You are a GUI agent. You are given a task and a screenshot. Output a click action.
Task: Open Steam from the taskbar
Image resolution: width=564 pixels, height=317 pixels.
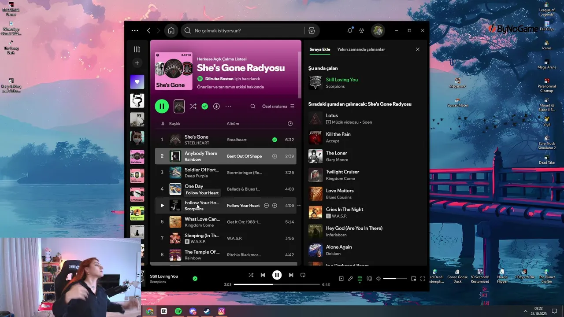click(x=207, y=311)
